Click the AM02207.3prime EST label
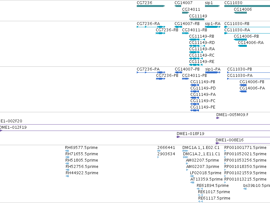Screen dimensions: 270x203 (x=203, y=167)
